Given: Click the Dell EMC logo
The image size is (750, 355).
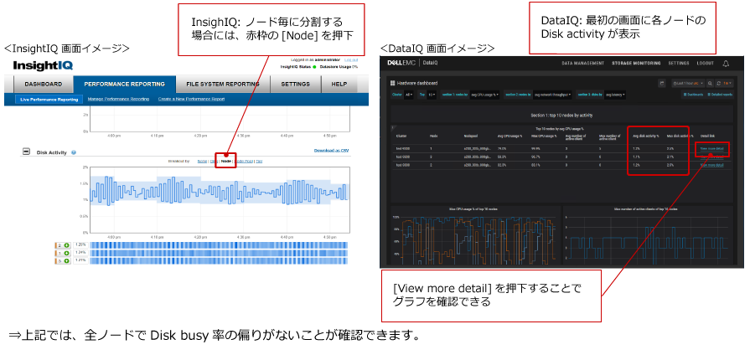Looking at the screenshot, I should click(x=401, y=63).
